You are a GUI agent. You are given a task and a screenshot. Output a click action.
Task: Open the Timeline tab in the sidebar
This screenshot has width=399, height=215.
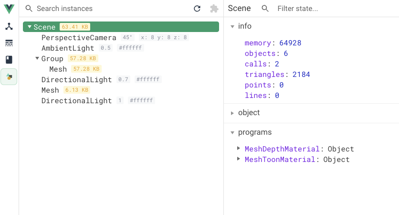(9, 43)
